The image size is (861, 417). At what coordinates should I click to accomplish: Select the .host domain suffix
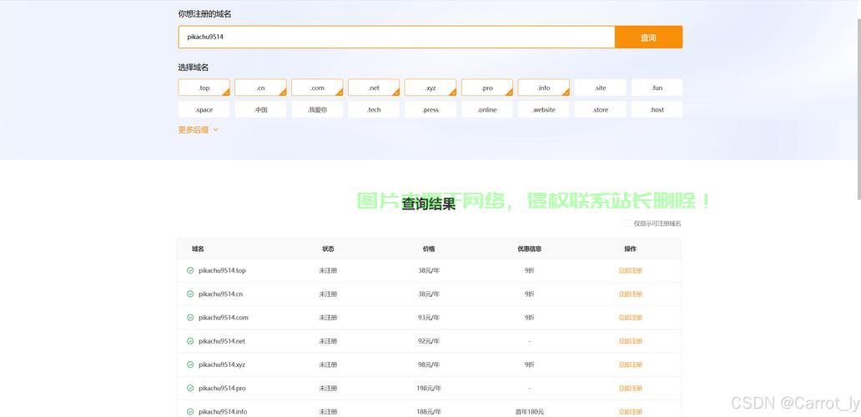coord(657,110)
